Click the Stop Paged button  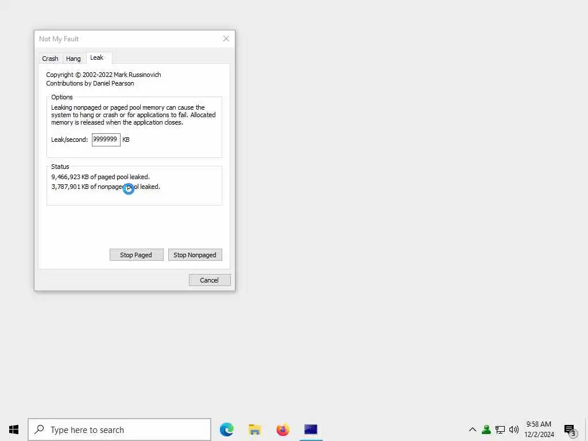point(136,254)
